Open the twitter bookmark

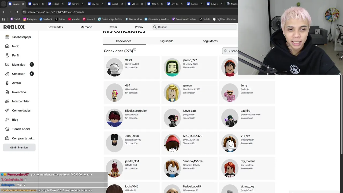coord(60,19)
